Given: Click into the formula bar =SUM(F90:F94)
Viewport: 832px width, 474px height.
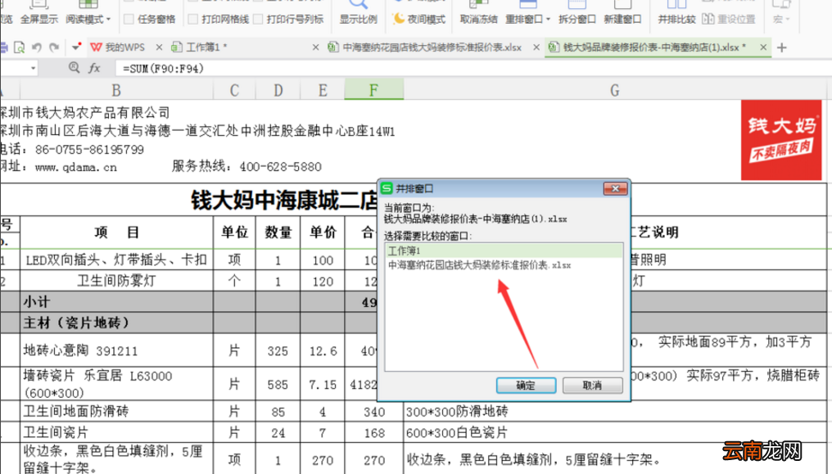Looking at the screenshot, I should click(x=473, y=69).
